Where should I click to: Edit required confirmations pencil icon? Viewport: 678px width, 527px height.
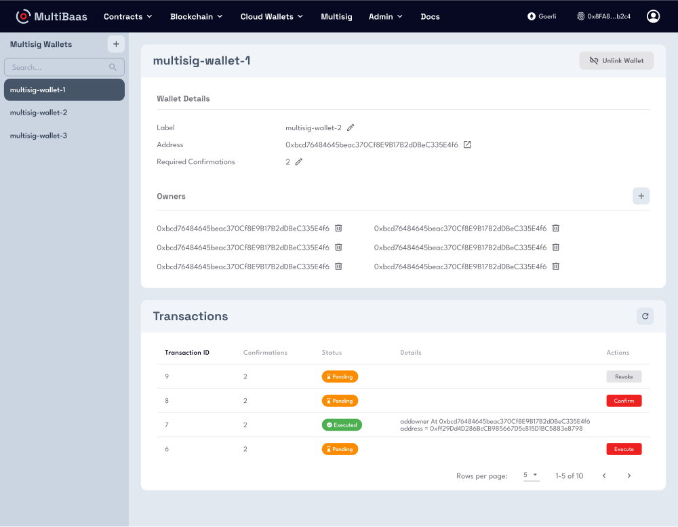[298, 162]
